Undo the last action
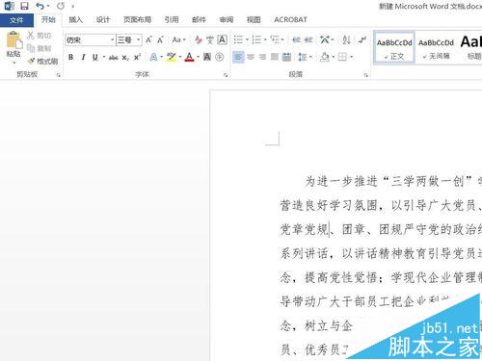The image size is (482, 361). 40,6
